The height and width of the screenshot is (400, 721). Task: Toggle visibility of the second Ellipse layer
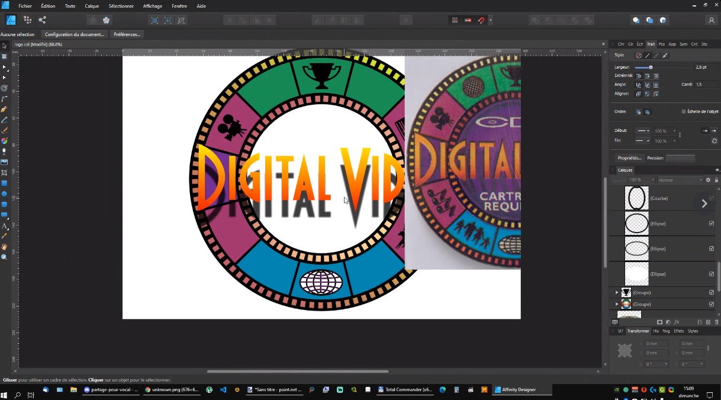click(712, 249)
